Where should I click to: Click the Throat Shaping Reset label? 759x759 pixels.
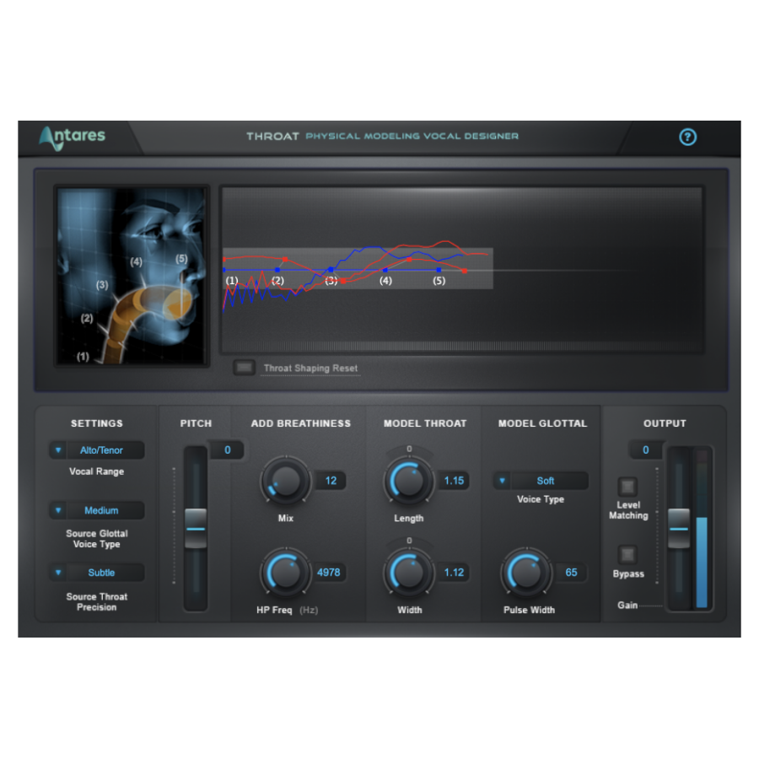tap(310, 368)
